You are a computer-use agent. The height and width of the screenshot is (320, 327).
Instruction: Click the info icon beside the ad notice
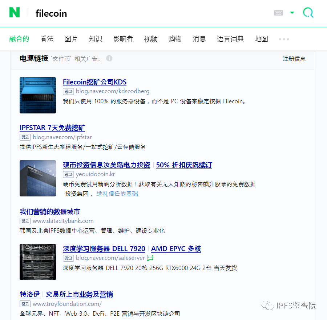pos(109,58)
